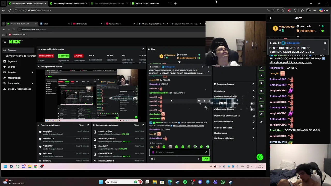Expand the Comunidad sidebar section chevron
Viewport: 331px width, 186px height.
click(x=32, y=83)
